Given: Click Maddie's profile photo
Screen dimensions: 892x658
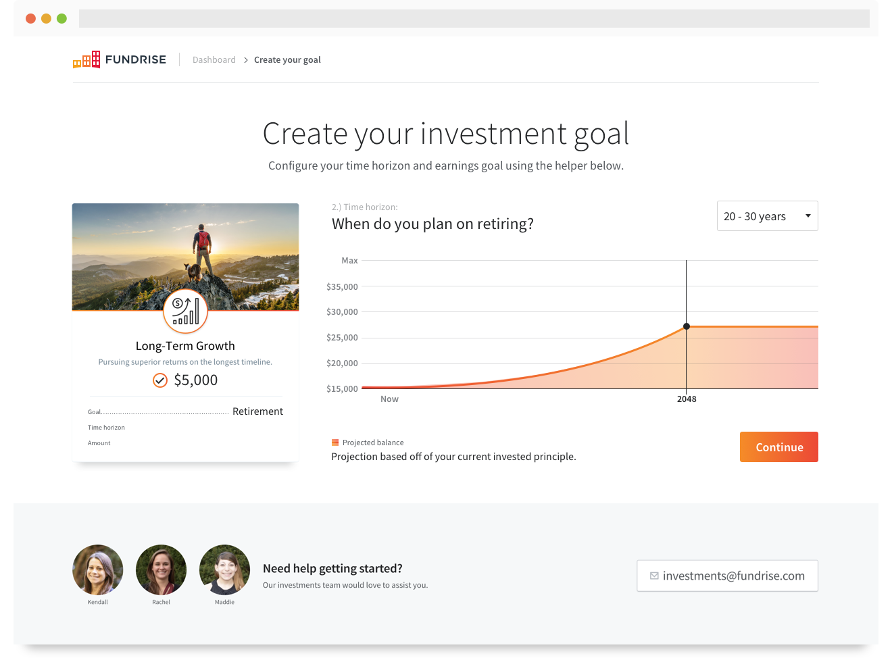Looking at the screenshot, I should [x=225, y=570].
